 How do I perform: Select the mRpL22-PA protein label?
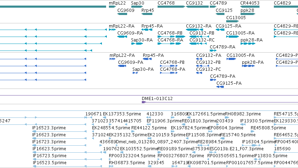(x=122, y=55)
